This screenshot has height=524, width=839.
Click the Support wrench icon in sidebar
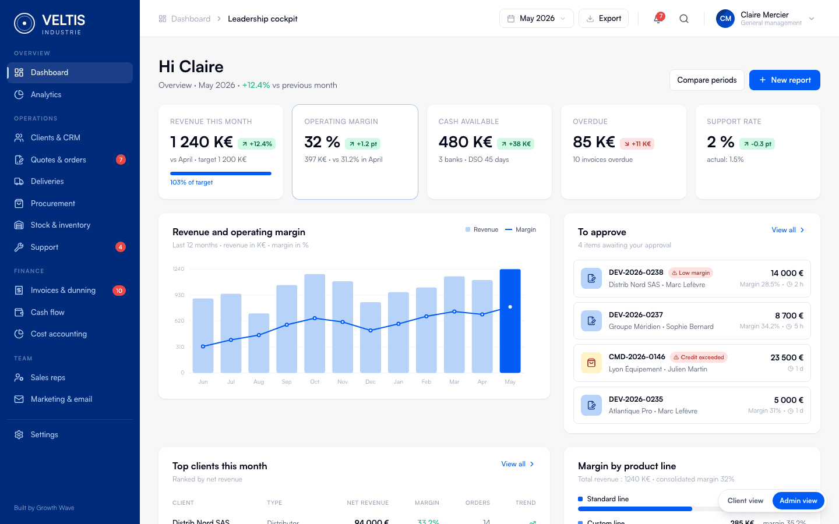(19, 247)
